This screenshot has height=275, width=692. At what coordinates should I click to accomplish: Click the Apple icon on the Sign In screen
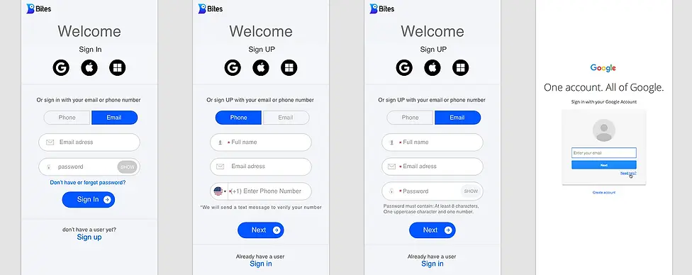point(89,68)
